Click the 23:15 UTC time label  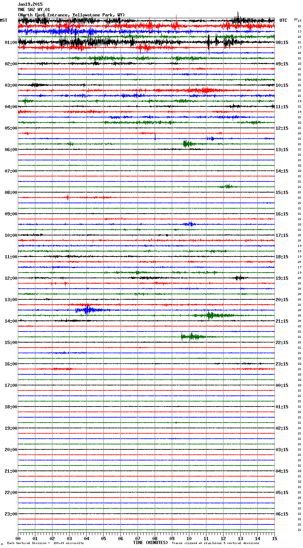282,364
